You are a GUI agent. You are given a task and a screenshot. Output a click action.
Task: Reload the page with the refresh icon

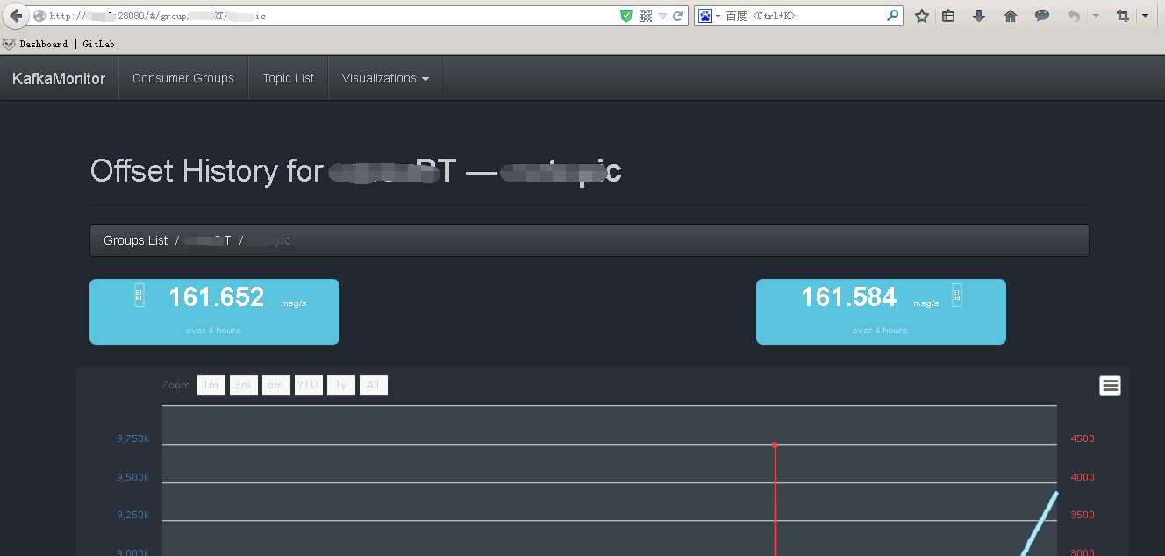(678, 16)
